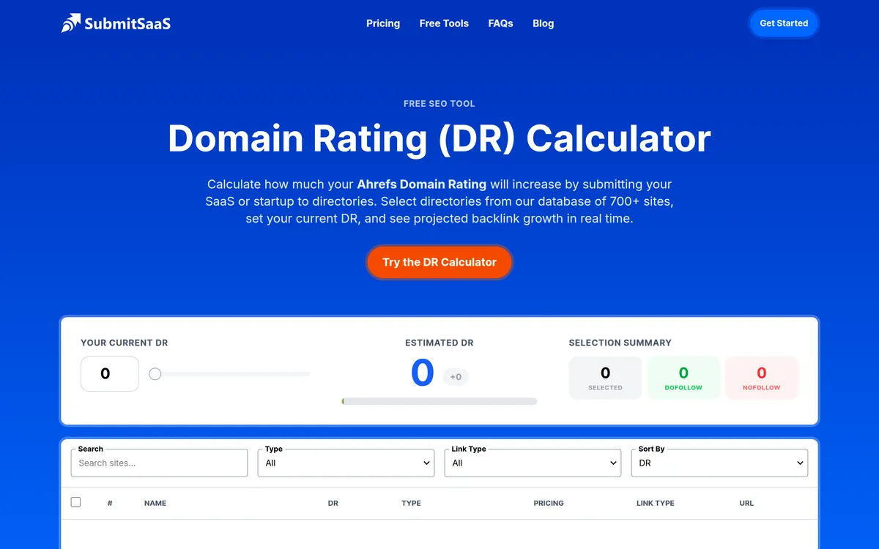This screenshot has height=549, width=879.
Task: Click the estimated DR progress bar
Action: point(439,401)
